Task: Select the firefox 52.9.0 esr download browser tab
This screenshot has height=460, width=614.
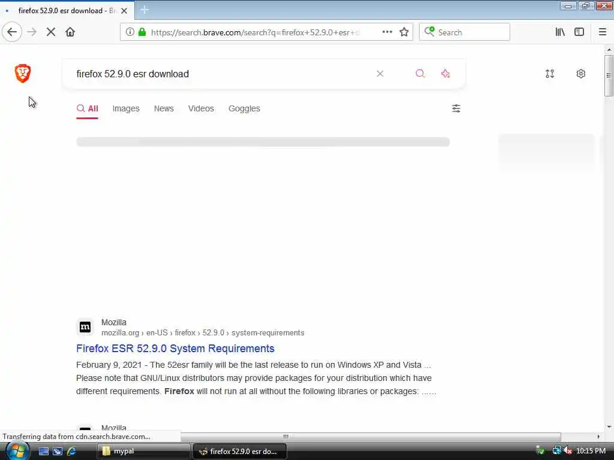Action: coord(67,11)
